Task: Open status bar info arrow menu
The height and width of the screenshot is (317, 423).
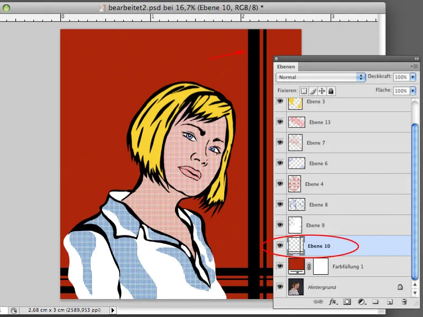Action: coord(113,310)
